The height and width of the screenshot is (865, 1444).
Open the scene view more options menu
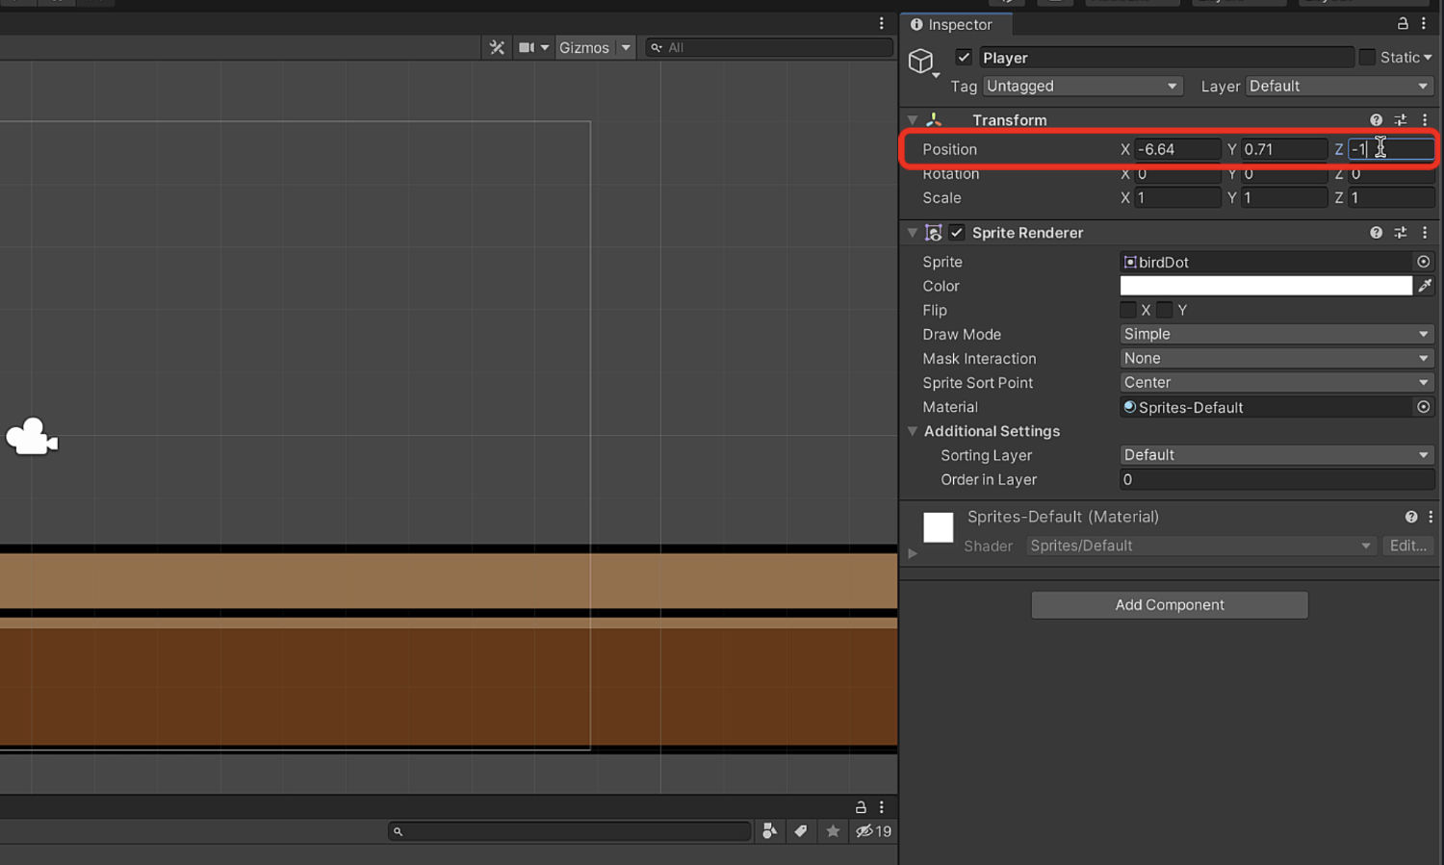coord(881,23)
